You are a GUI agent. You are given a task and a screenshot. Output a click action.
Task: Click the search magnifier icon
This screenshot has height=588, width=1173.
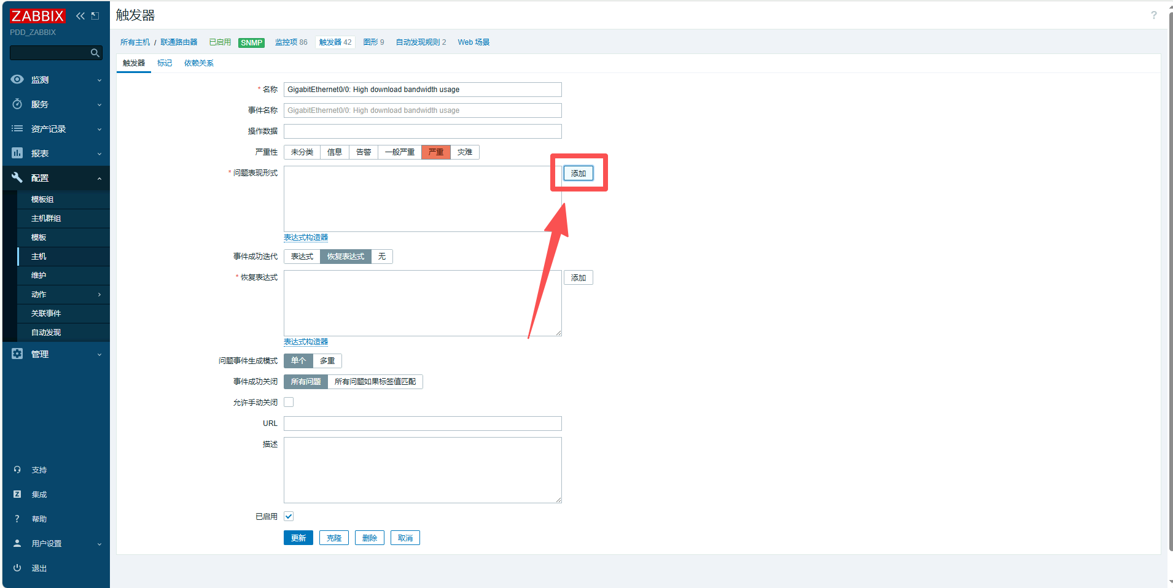[x=95, y=53]
